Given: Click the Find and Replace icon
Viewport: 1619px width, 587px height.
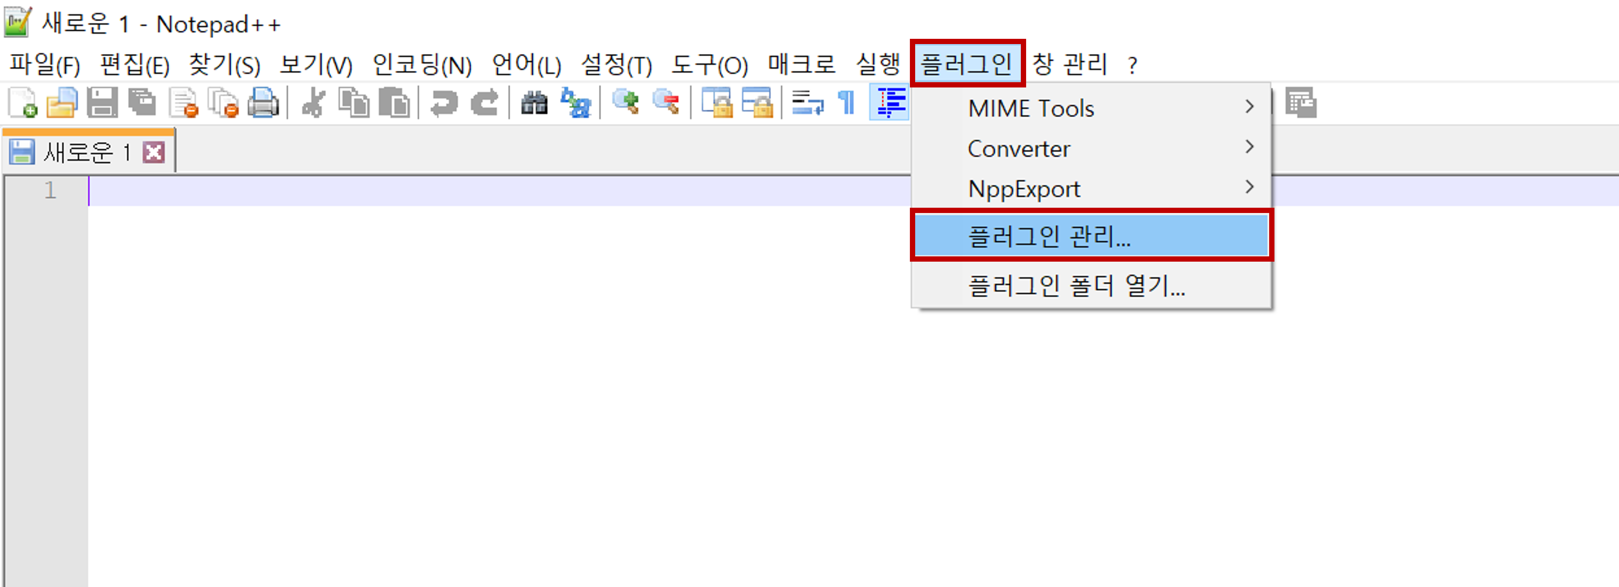Looking at the screenshot, I should [575, 102].
